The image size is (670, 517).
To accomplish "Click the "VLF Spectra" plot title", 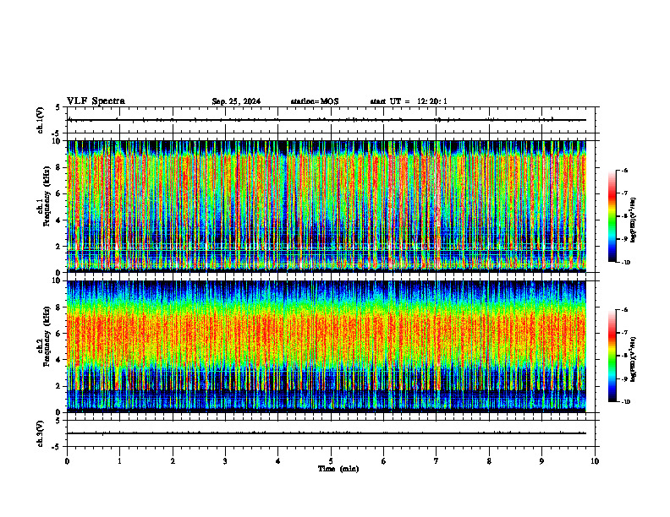I will 96,101.
